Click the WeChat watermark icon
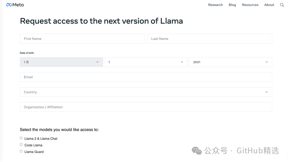Screen dimensions: 288x162 pos(197,150)
